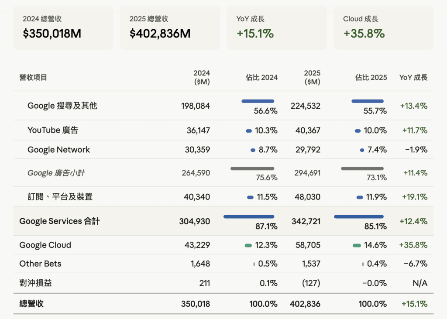
Task: Click the 198,084 cell
Action: click(x=196, y=106)
